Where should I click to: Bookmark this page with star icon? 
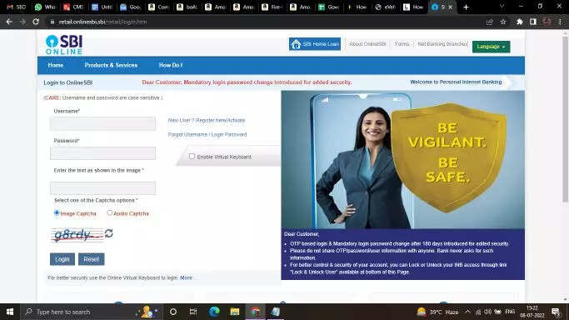coord(503,22)
